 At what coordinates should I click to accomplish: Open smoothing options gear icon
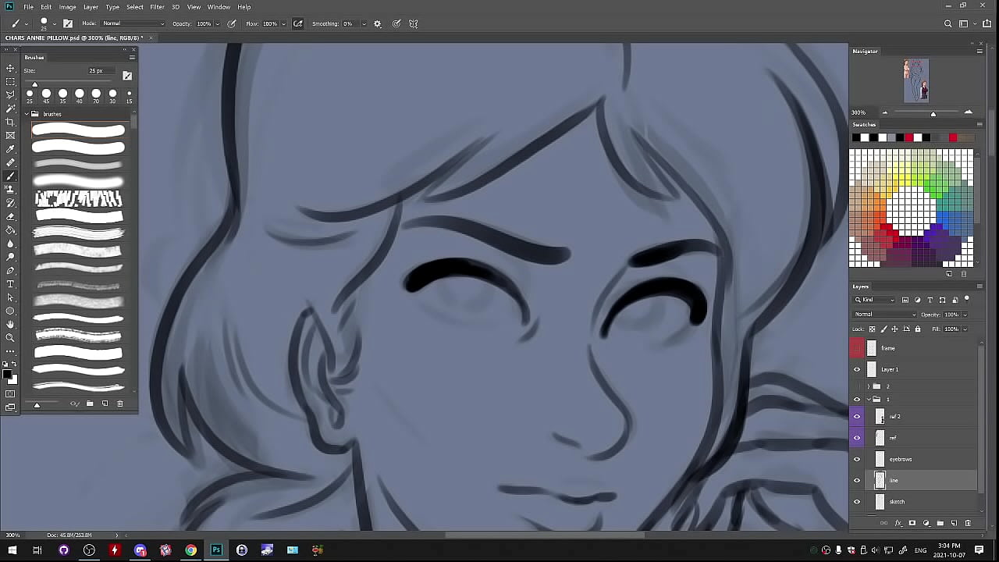click(x=378, y=23)
